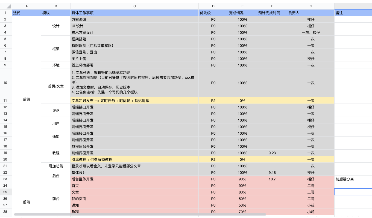Click the 优先级 header cell

[x=213, y=13]
